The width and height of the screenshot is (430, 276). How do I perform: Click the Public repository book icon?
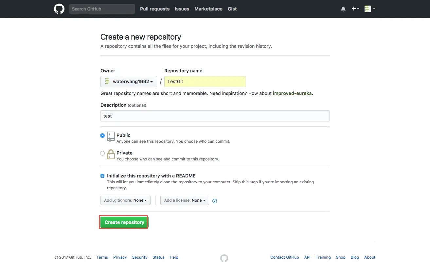pos(111,137)
